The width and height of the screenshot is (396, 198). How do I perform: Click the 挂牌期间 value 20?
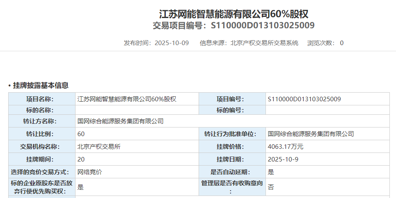pos(81,159)
